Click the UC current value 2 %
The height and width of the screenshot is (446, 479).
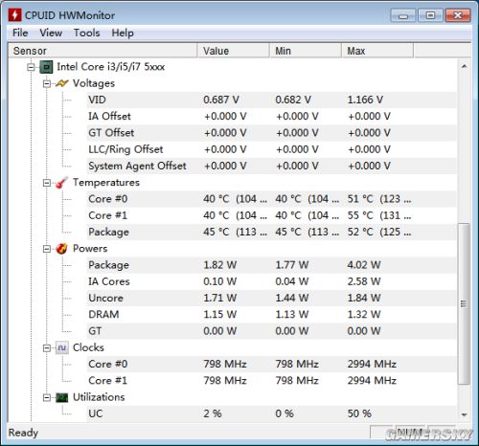[213, 413]
